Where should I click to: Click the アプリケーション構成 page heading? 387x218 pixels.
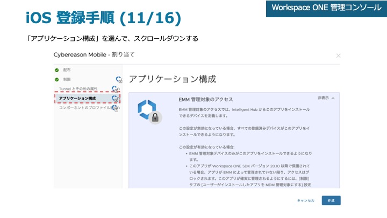[x=173, y=79]
